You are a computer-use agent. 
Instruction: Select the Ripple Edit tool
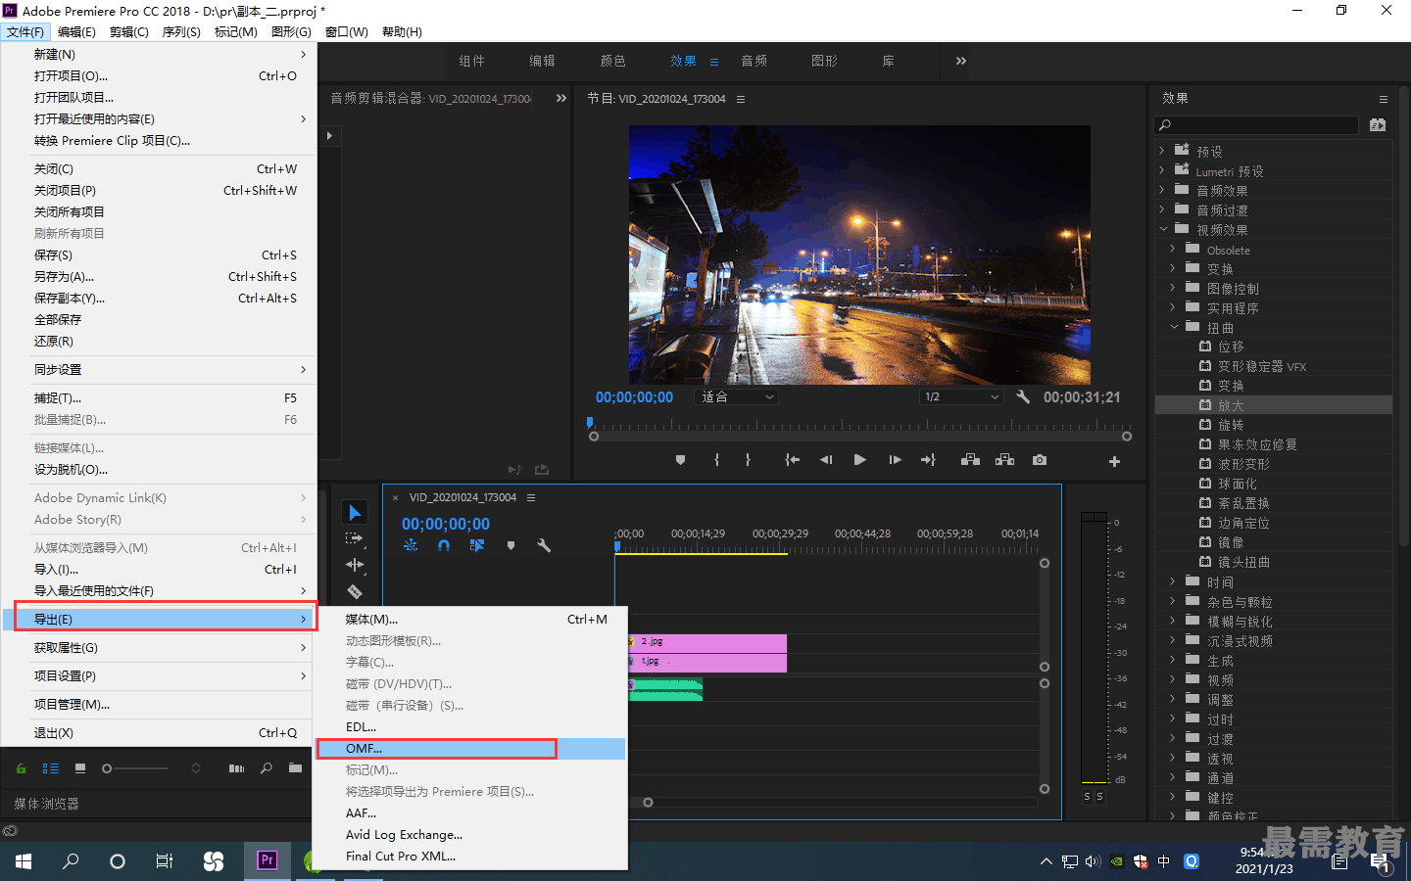(x=355, y=565)
